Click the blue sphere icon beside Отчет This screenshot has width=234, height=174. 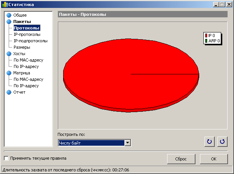(9, 92)
